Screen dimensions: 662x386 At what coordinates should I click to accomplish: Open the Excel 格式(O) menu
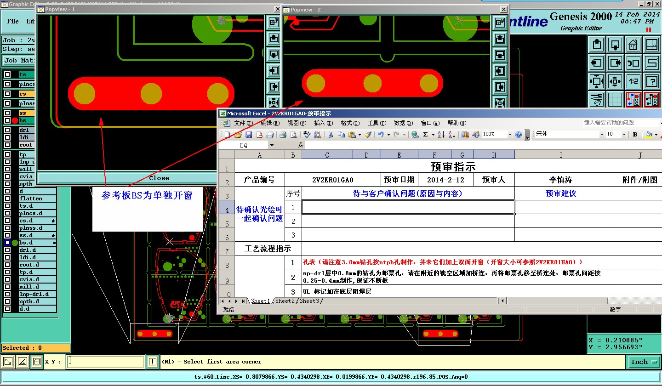[350, 123]
